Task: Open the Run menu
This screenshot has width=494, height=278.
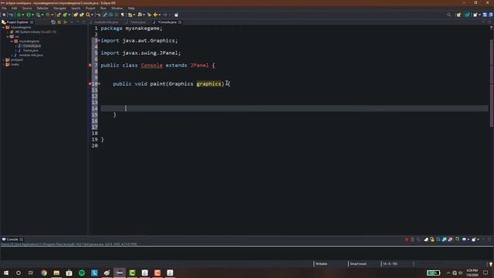Action: pyautogui.click(x=103, y=8)
